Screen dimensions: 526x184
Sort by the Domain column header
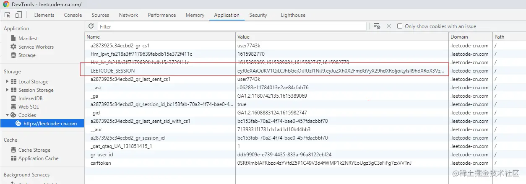471,36
